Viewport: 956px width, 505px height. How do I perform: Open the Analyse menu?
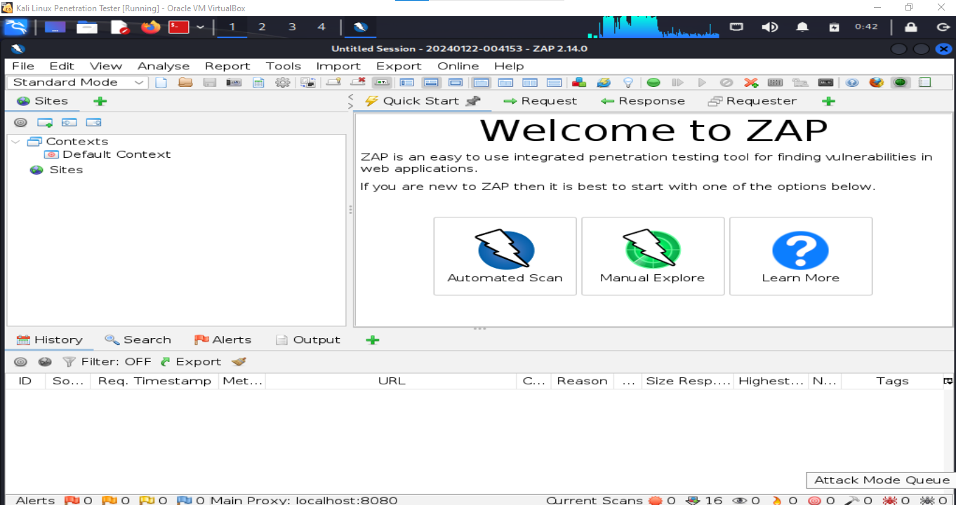point(164,66)
